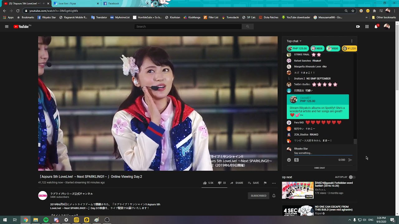Open the channel avatar icon
The image size is (399, 224).
43,195
